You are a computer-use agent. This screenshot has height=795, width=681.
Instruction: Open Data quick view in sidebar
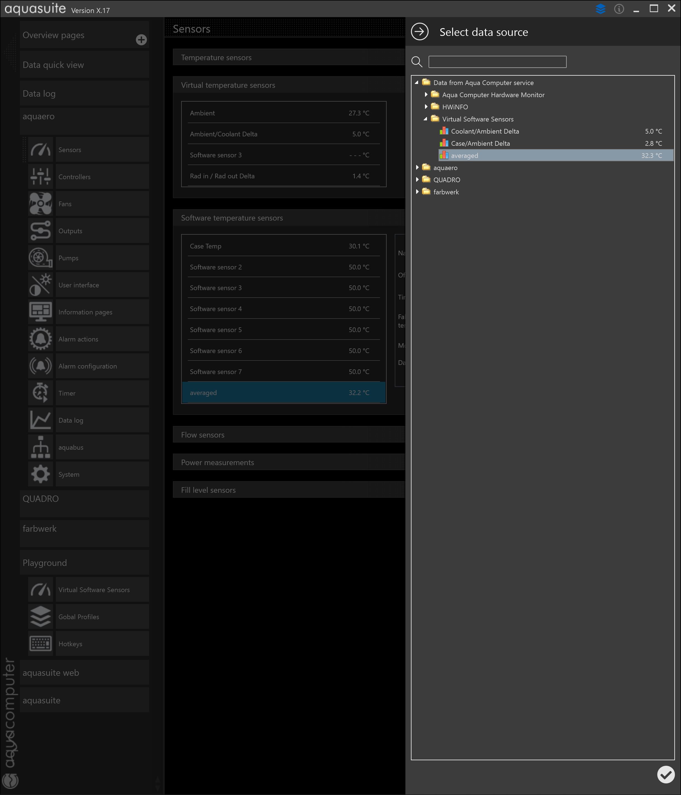click(x=85, y=65)
